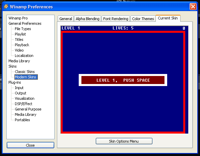The image size is (200, 156).
Task: Select General Preferences in the tree
Action: (x=25, y=23)
